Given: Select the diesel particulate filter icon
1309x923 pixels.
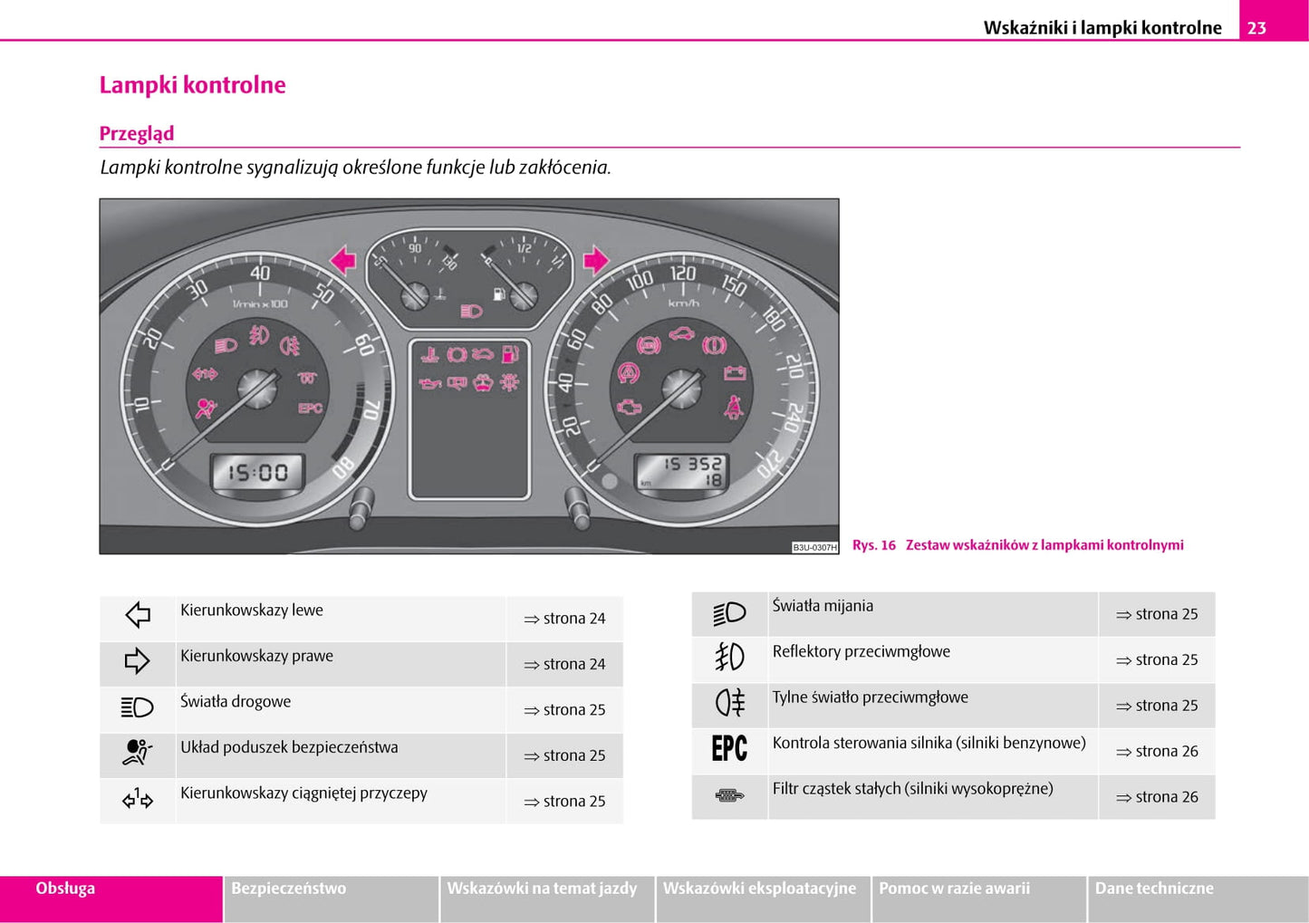Looking at the screenshot, I should [x=729, y=795].
